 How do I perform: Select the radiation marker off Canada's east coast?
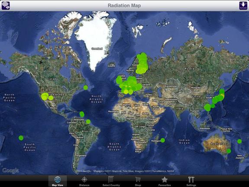85,87
